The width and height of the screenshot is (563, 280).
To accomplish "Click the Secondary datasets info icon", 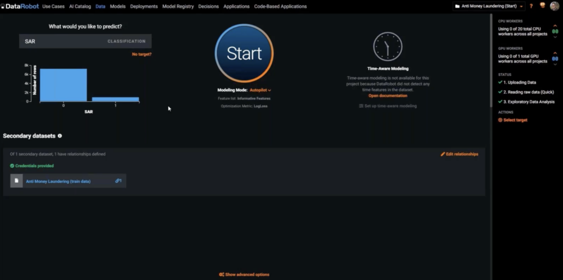I will click(60, 136).
